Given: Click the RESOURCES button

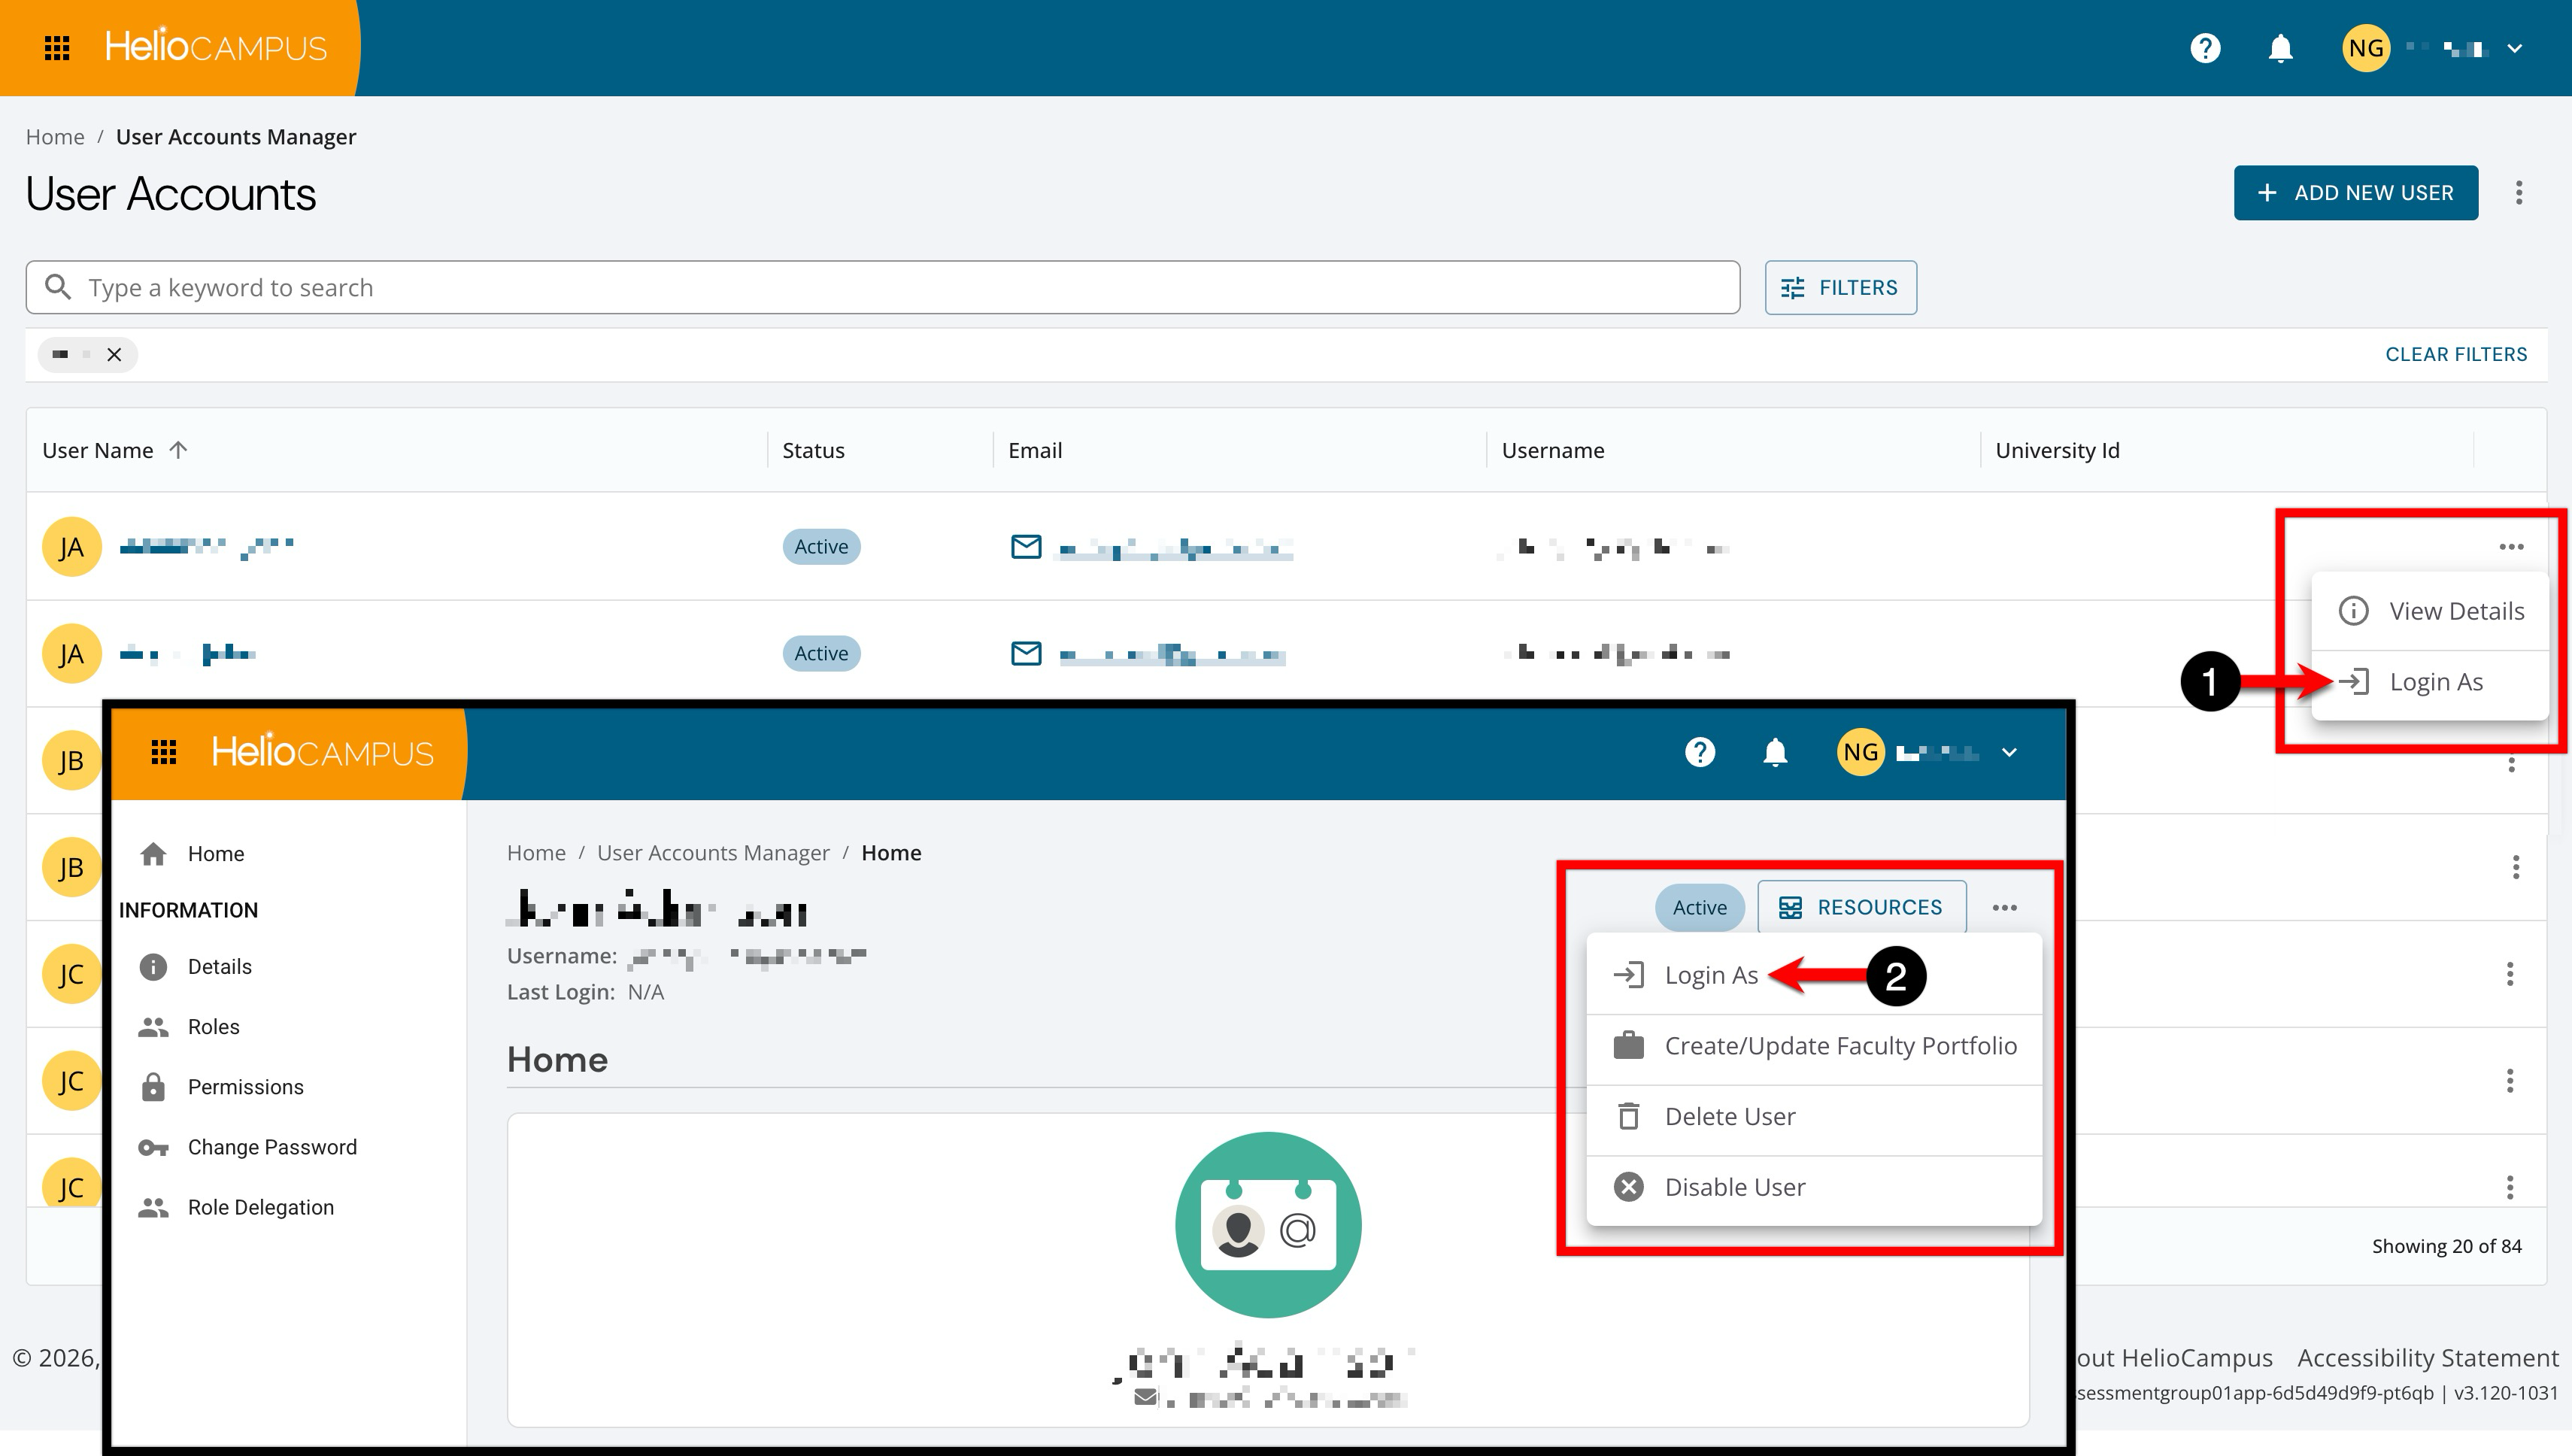Looking at the screenshot, I should 1861,907.
